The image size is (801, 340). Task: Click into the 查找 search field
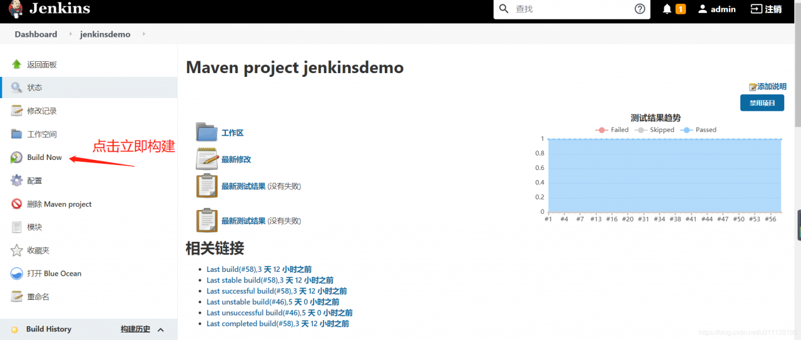point(572,9)
